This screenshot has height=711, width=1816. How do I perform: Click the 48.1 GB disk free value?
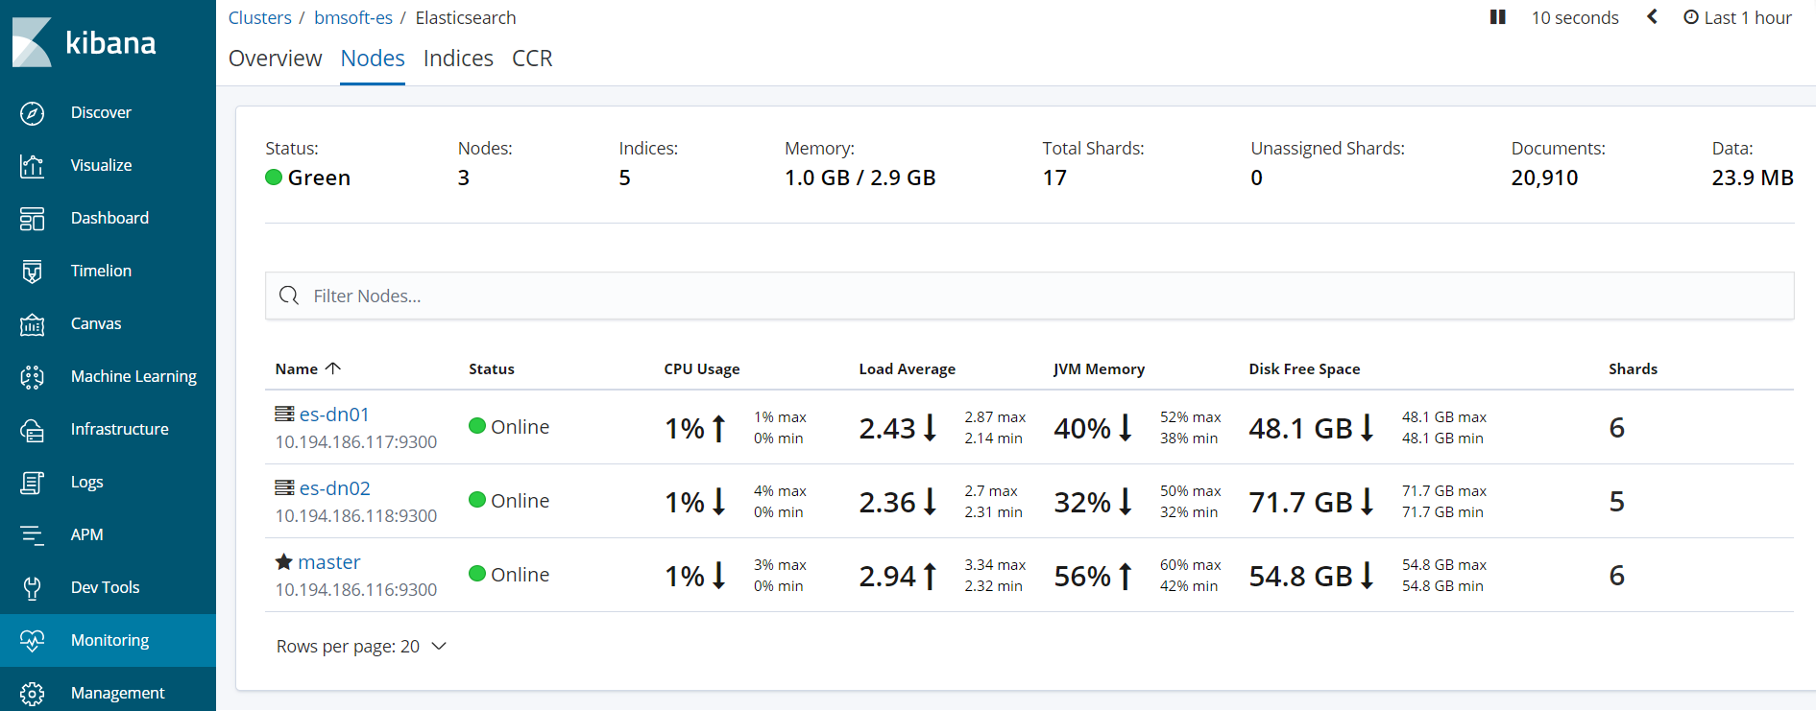coord(1300,428)
